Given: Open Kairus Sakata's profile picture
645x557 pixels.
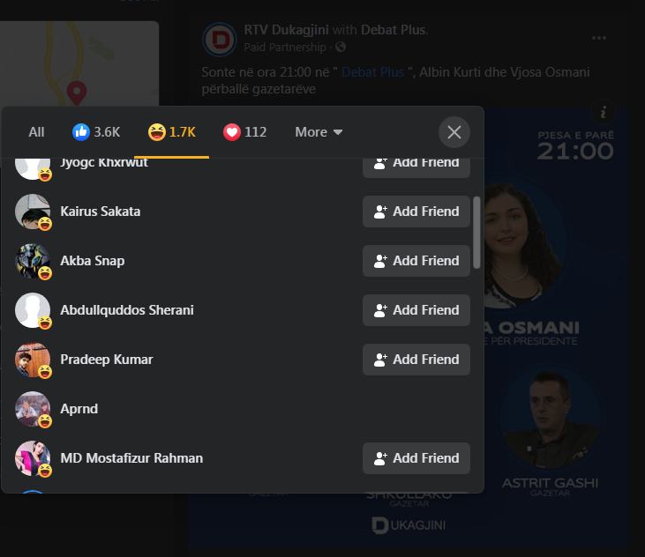Looking at the screenshot, I should point(33,212).
